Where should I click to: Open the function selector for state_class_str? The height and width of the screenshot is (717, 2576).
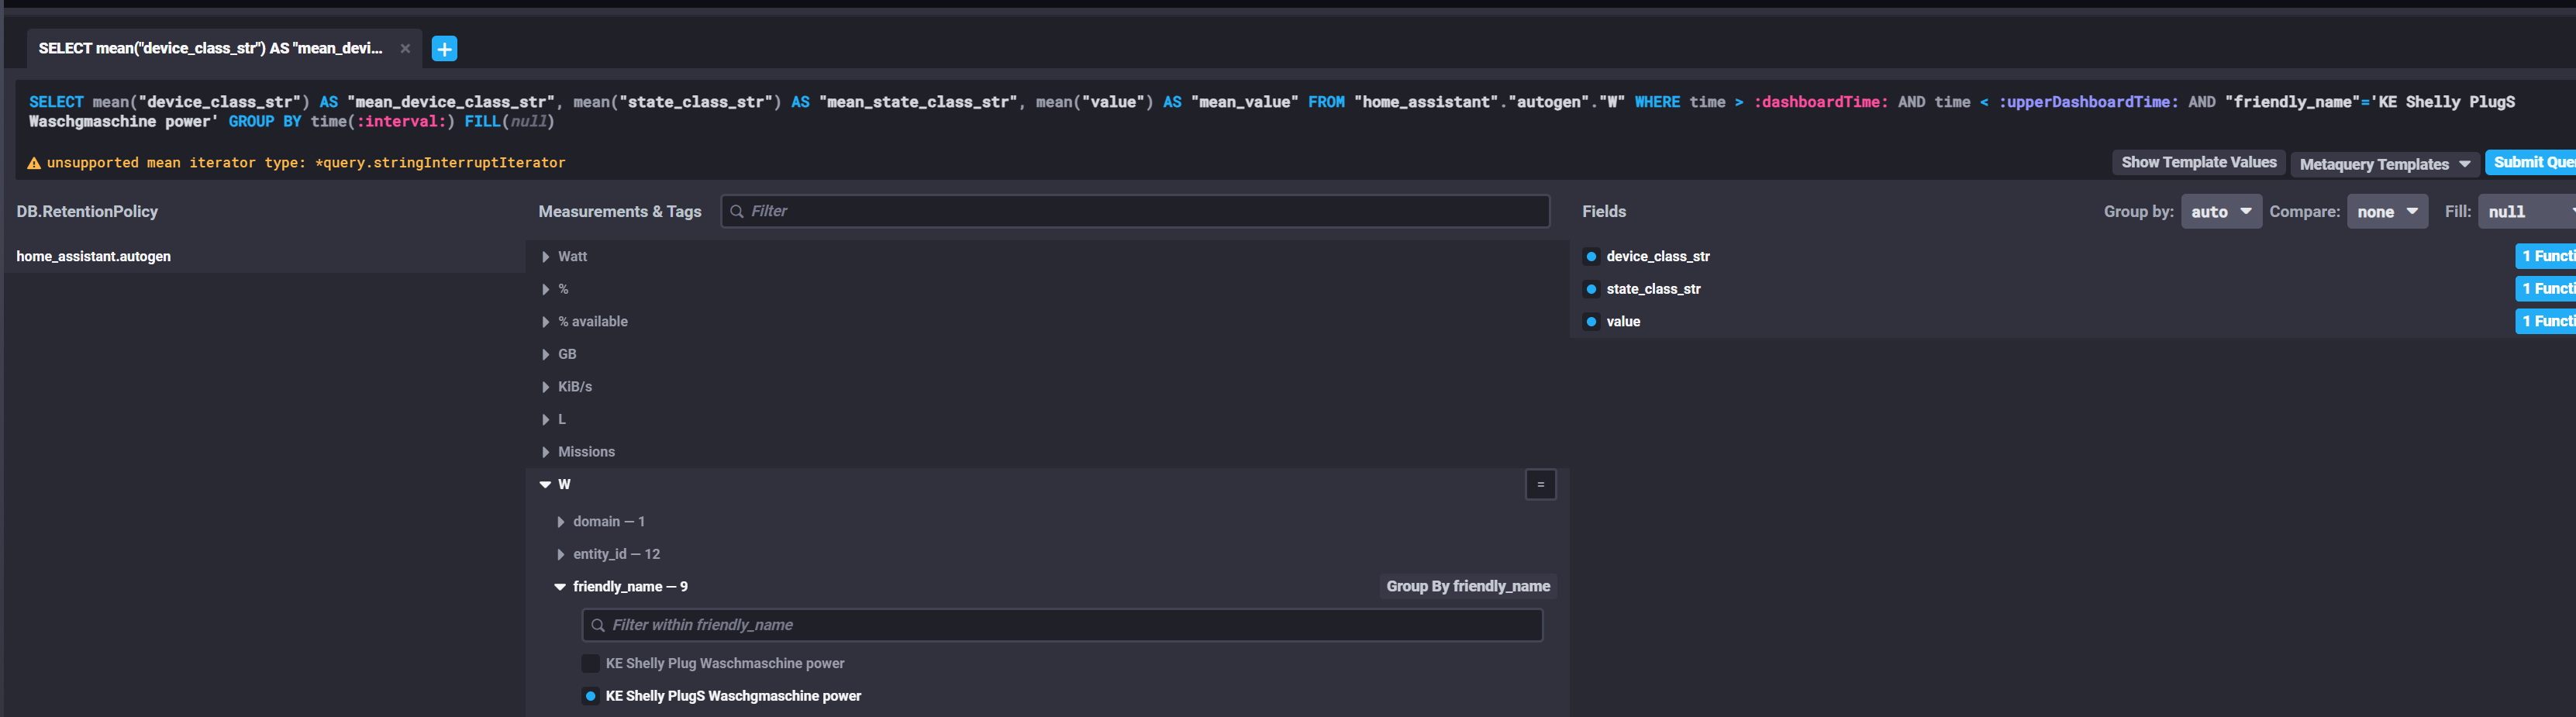tap(2546, 288)
